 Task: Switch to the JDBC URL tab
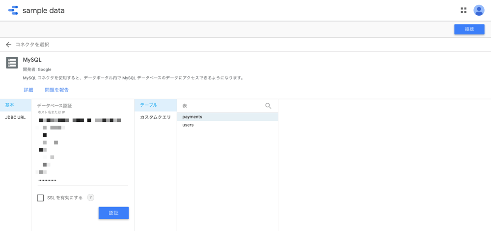tap(16, 117)
